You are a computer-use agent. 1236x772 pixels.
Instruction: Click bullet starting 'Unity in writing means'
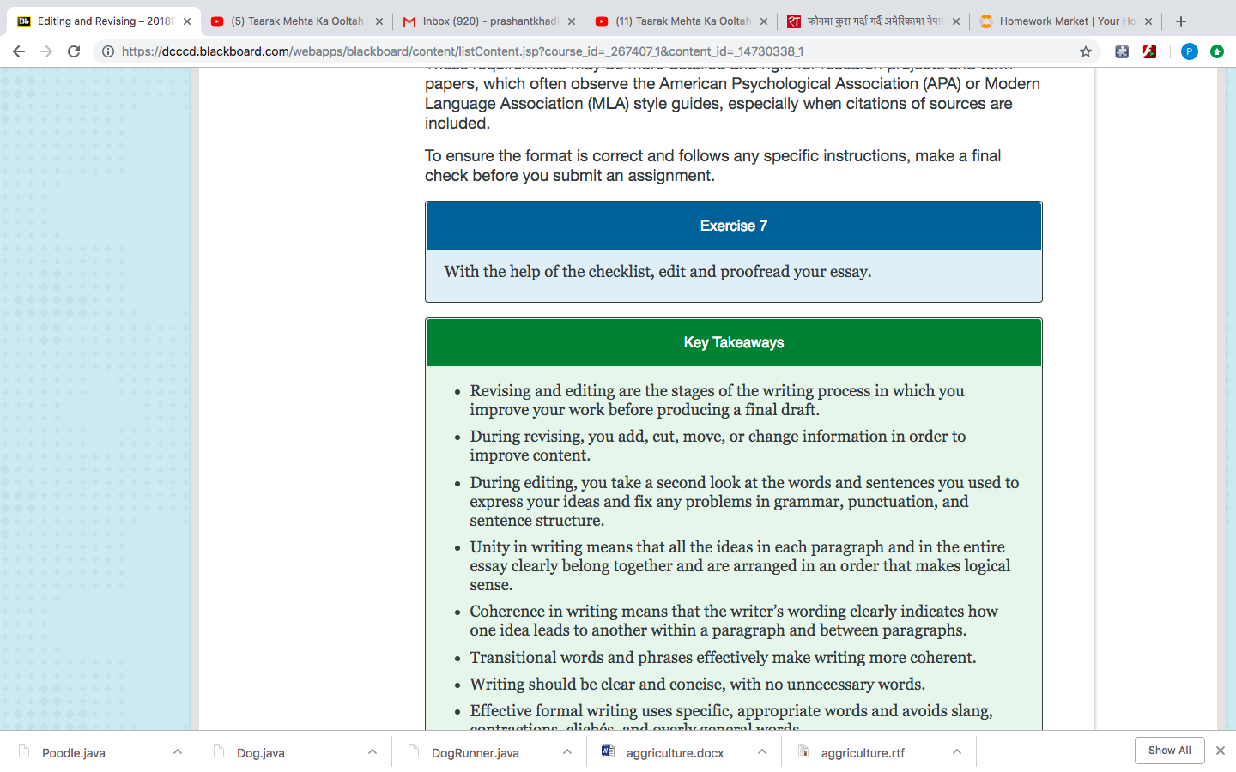740,566
